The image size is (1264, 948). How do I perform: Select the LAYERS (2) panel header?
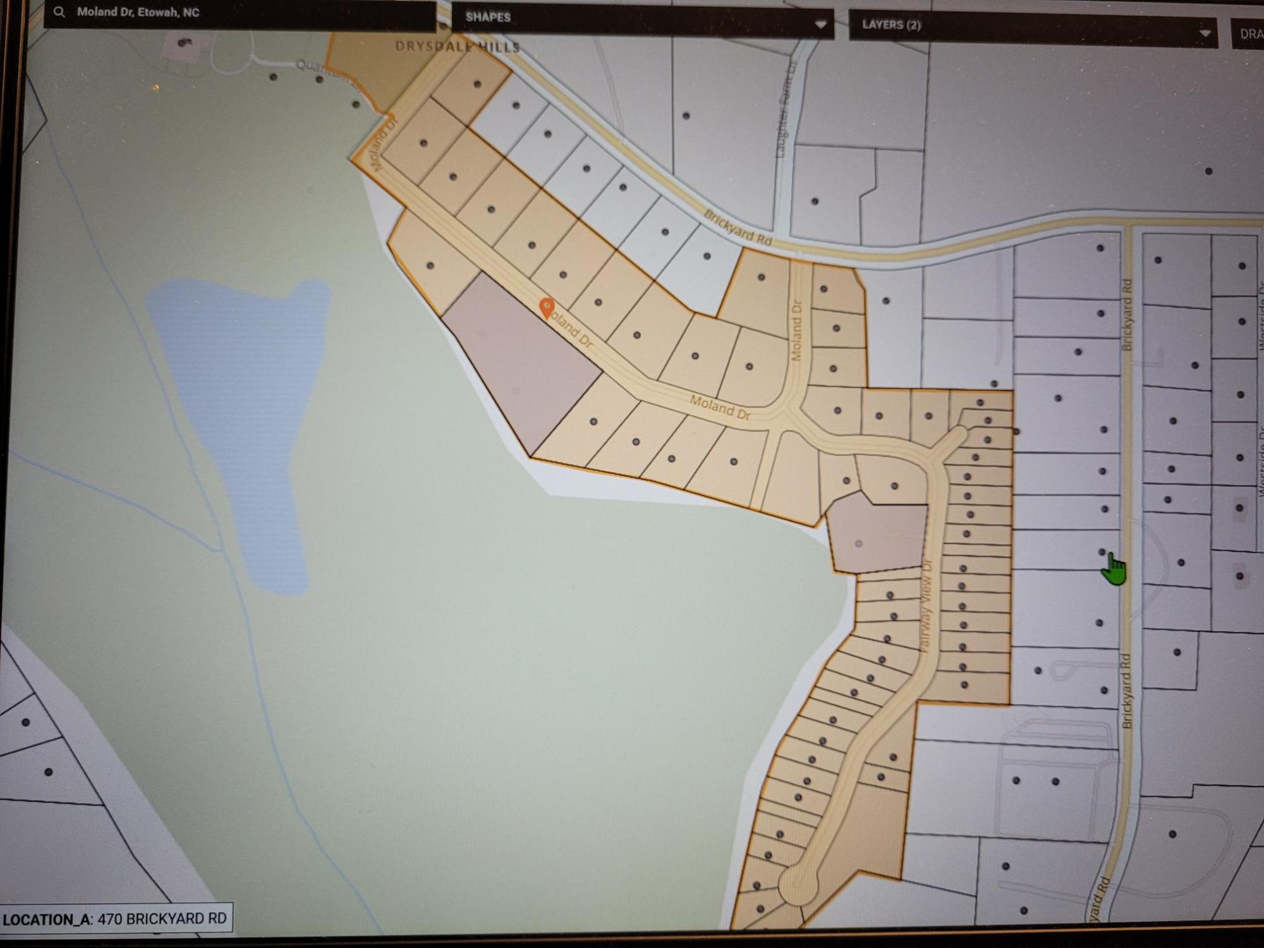(891, 27)
